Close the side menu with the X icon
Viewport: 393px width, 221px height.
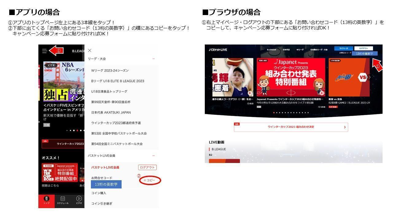click(x=90, y=51)
